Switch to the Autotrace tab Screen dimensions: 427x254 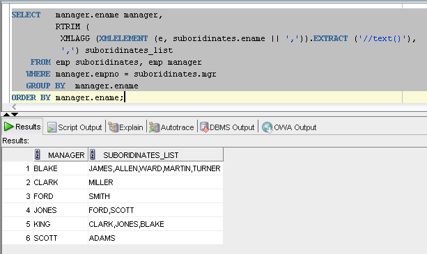[x=171, y=127]
